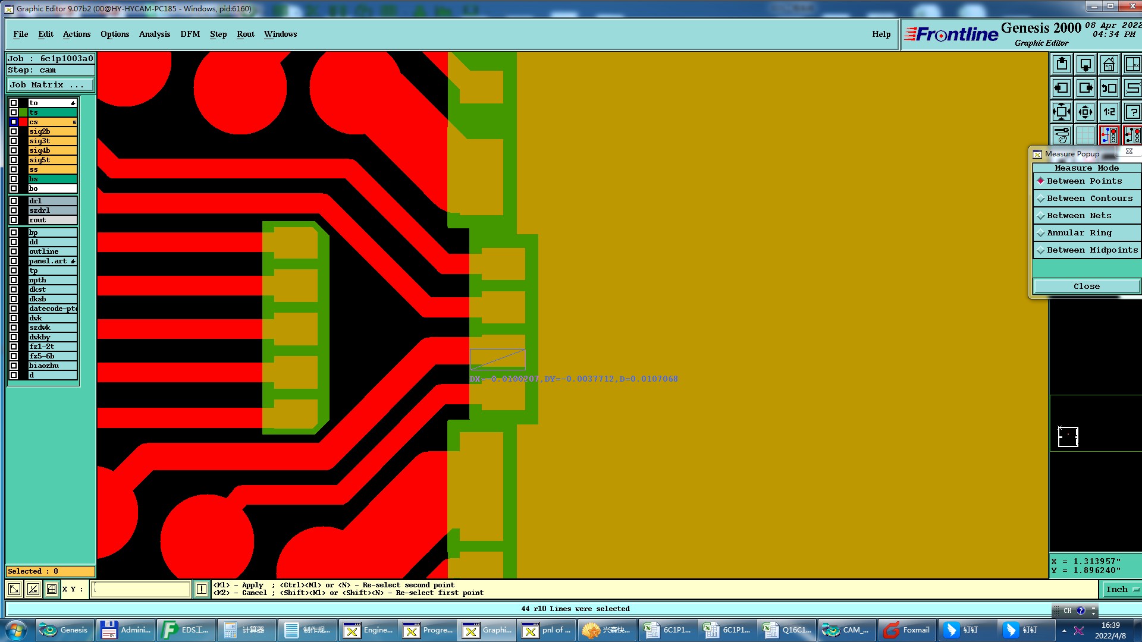Click the exclamation icon beside XY field
This screenshot has width=1142, height=642.
[x=202, y=589]
